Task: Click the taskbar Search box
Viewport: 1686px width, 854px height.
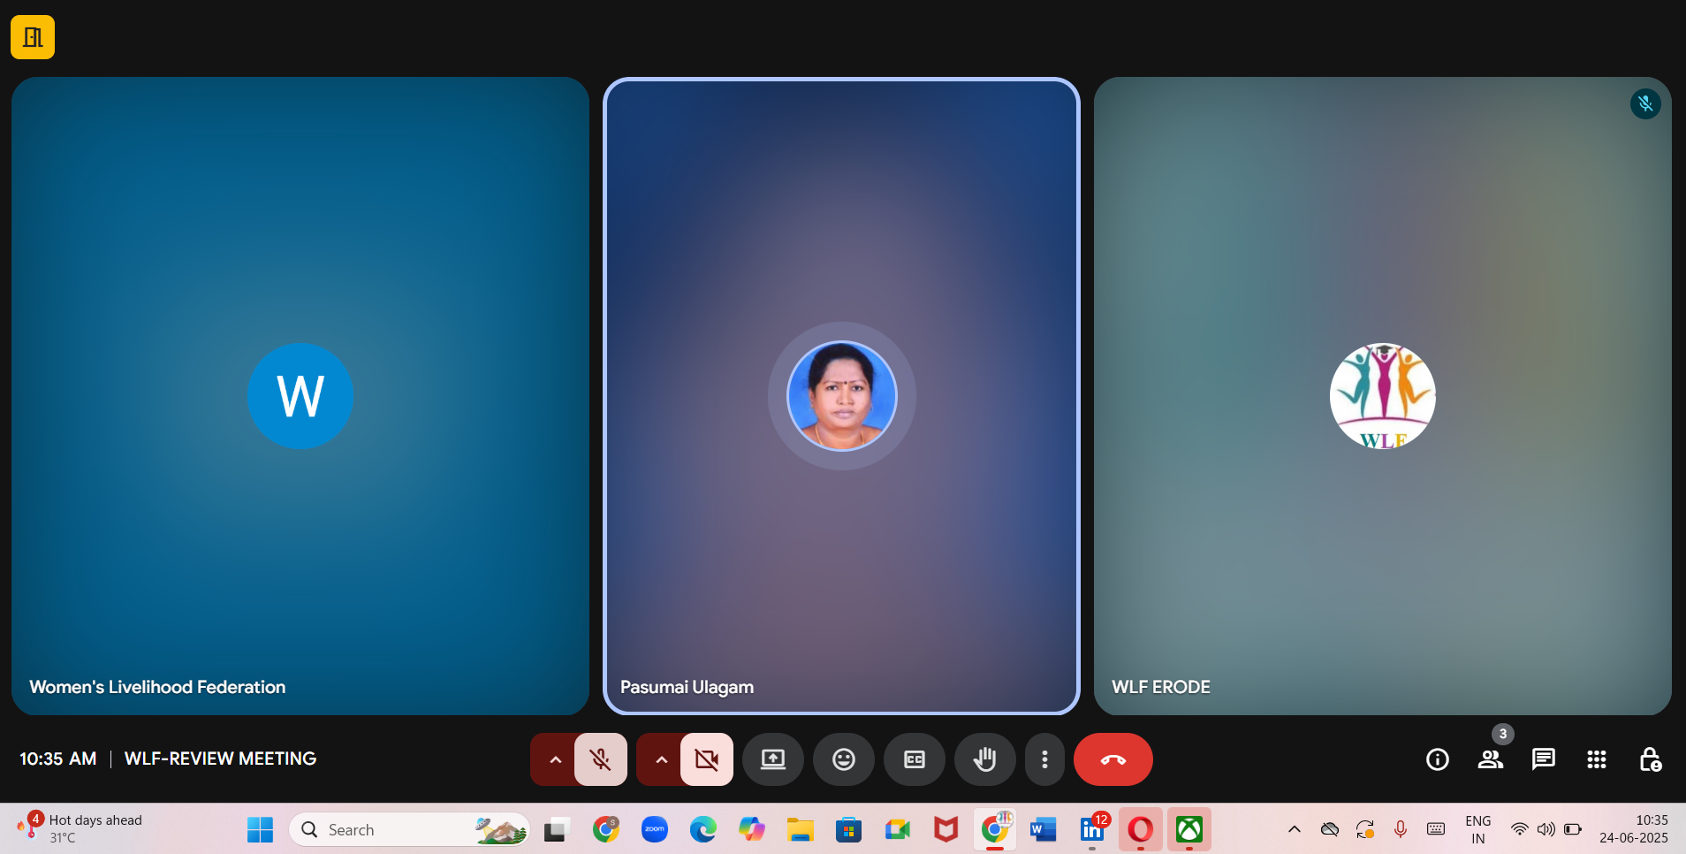Action: [x=409, y=830]
